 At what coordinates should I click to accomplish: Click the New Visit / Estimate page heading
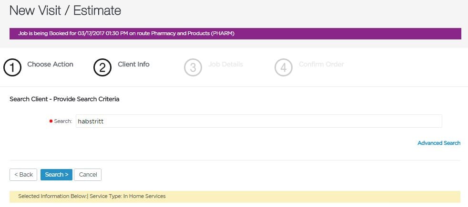(x=65, y=10)
